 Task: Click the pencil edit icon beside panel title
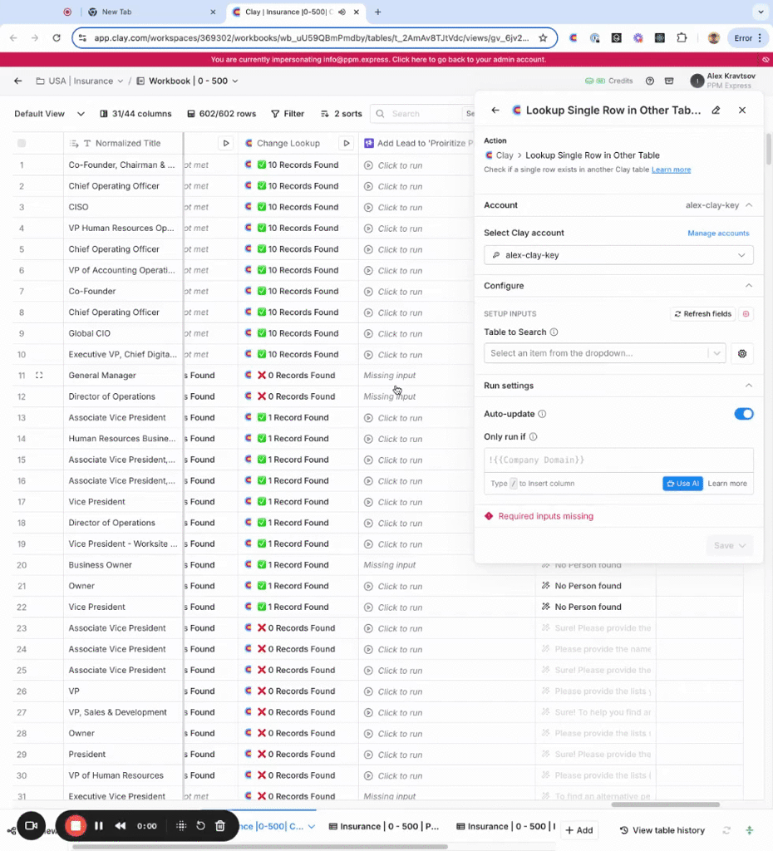click(716, 110)
